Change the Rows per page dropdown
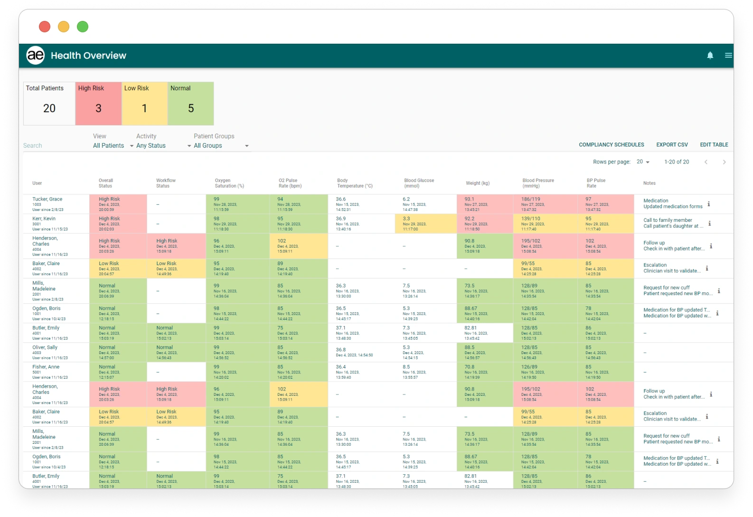 [643, 162]
